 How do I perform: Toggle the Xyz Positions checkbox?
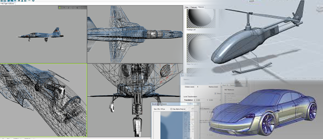226,96
